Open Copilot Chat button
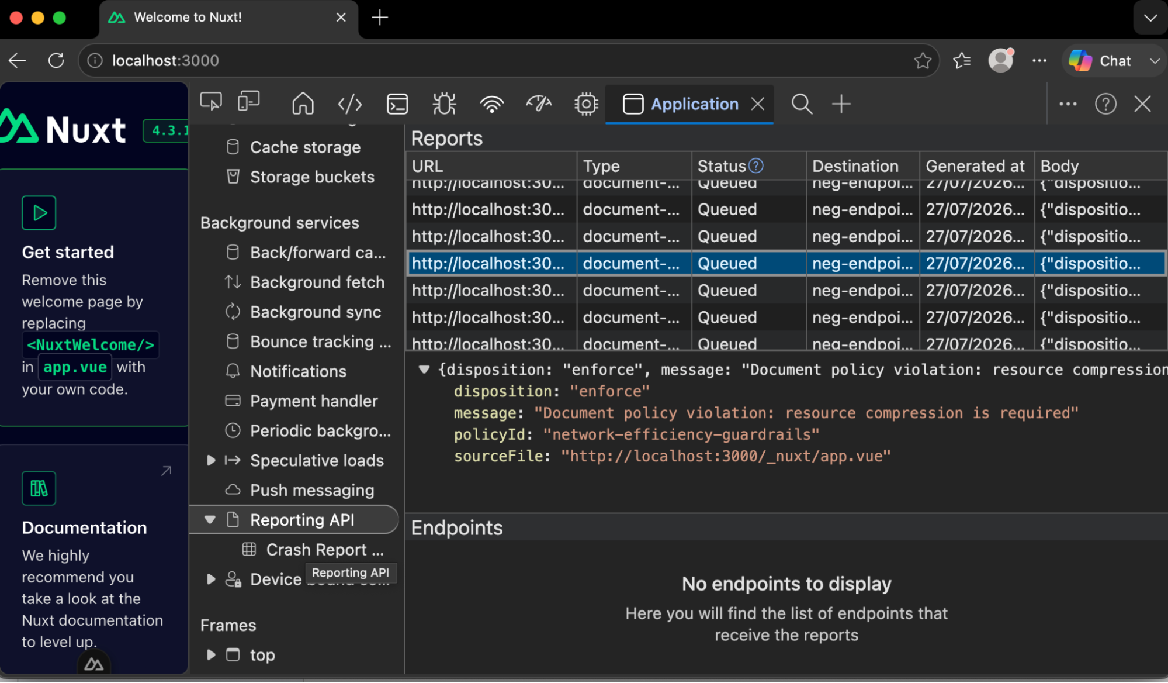The width and height of the screenshot is (1168, 683). [1101, 60]
